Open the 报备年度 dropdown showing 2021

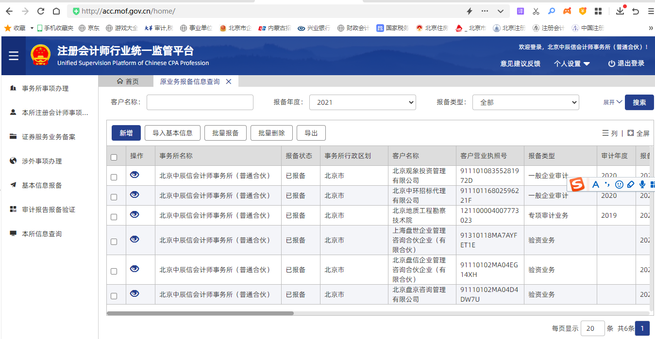[362, 102]
